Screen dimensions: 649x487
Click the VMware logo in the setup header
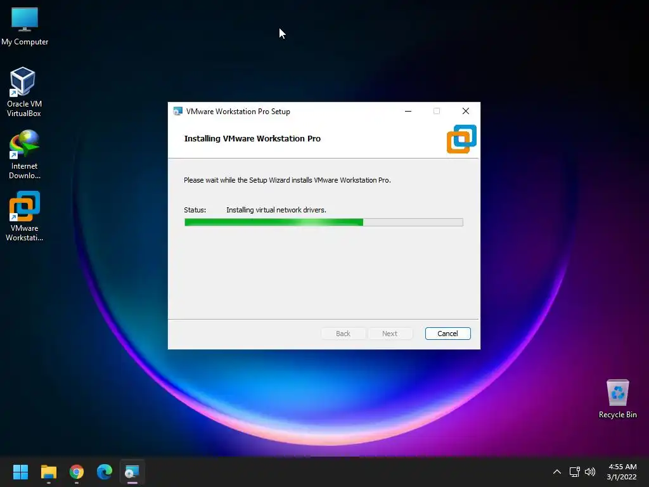[x=461, y=139]
